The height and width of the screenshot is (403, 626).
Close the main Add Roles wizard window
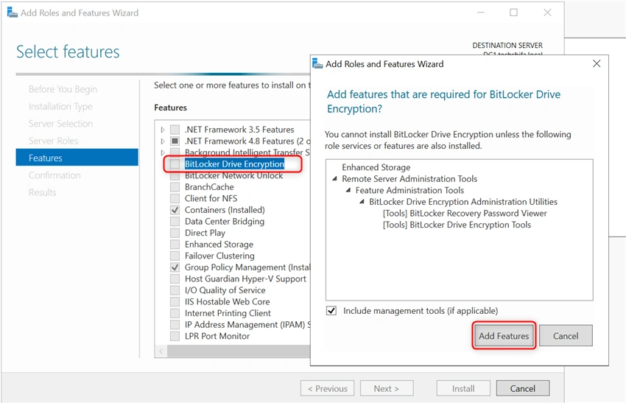click(547, 13)
